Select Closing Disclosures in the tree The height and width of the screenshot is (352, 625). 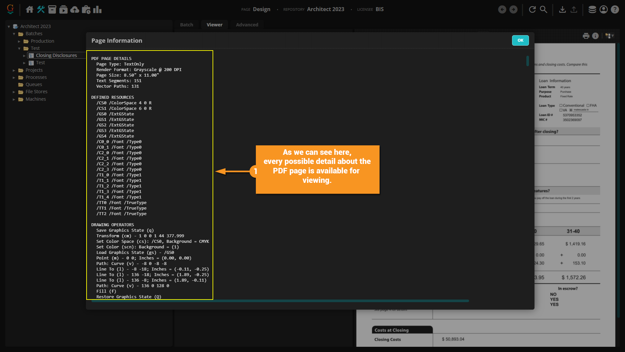pos(56,55)
